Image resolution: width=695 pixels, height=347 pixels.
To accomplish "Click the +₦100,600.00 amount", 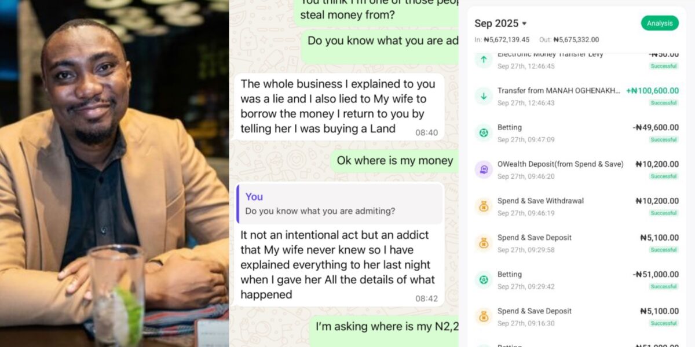I will tap(653, 91).
